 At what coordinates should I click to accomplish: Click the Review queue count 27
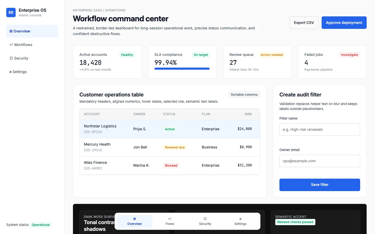click(x=233, y=63)
